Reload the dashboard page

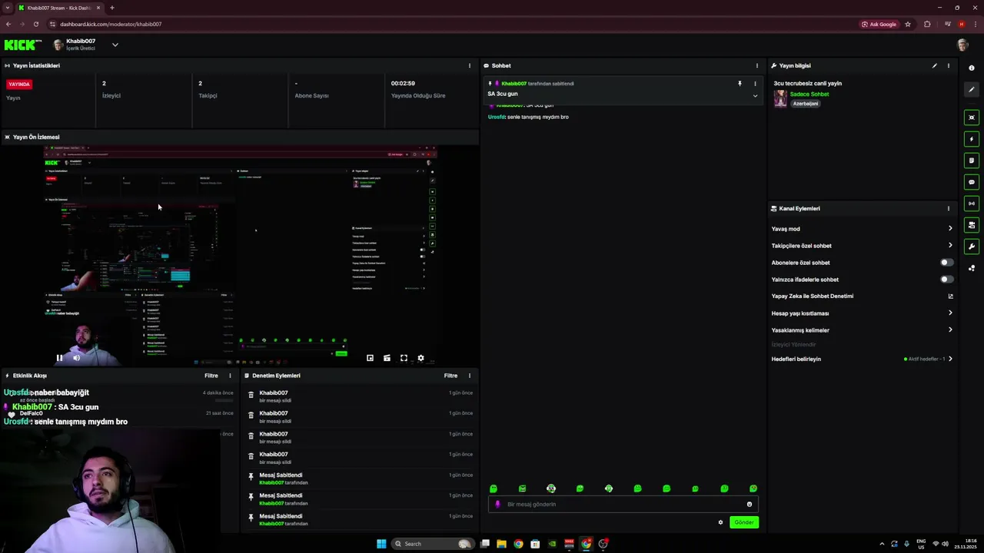click(35, 24)
